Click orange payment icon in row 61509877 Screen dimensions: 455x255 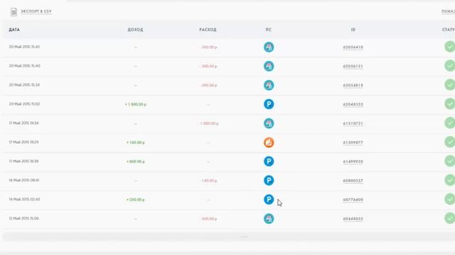point(269,142)
